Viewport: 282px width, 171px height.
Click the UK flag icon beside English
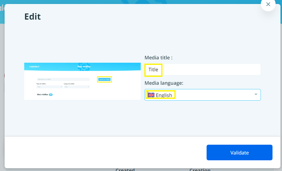tap(151, 95)
